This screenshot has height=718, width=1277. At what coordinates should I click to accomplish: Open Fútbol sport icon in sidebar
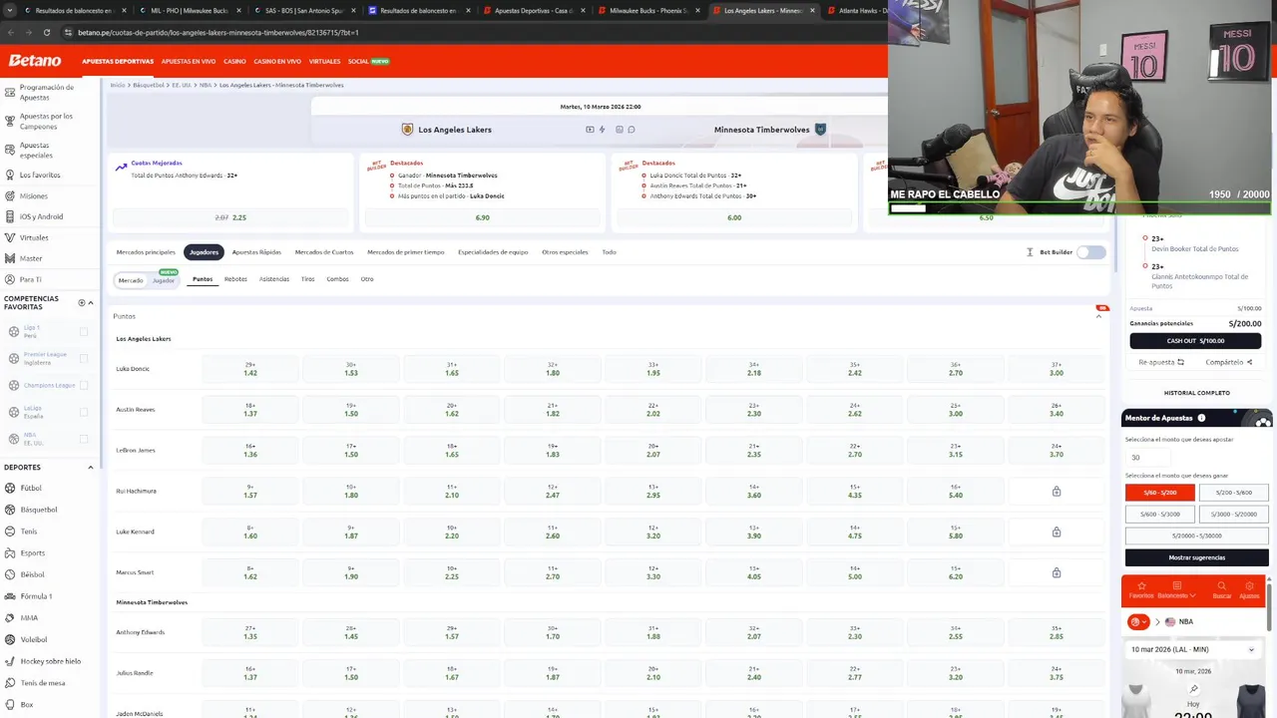[x=10, y=489]
